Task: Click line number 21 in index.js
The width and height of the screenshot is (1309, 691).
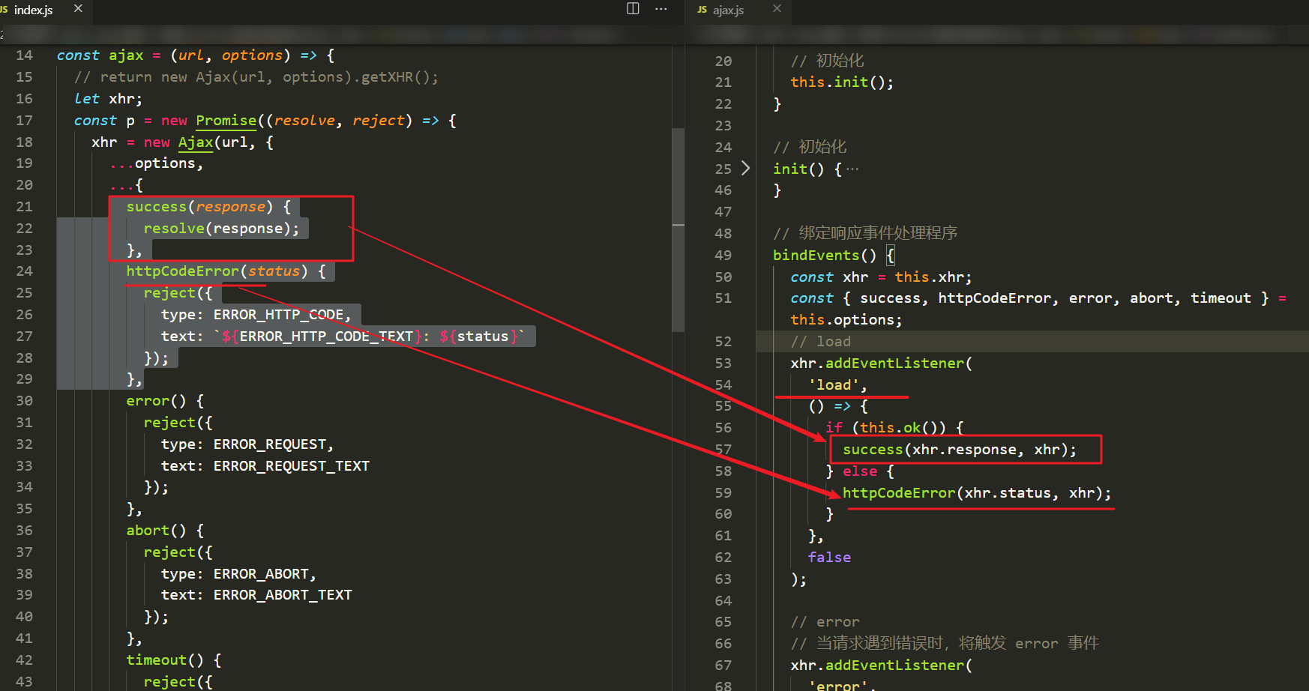Action: click(x=25, y=207)
